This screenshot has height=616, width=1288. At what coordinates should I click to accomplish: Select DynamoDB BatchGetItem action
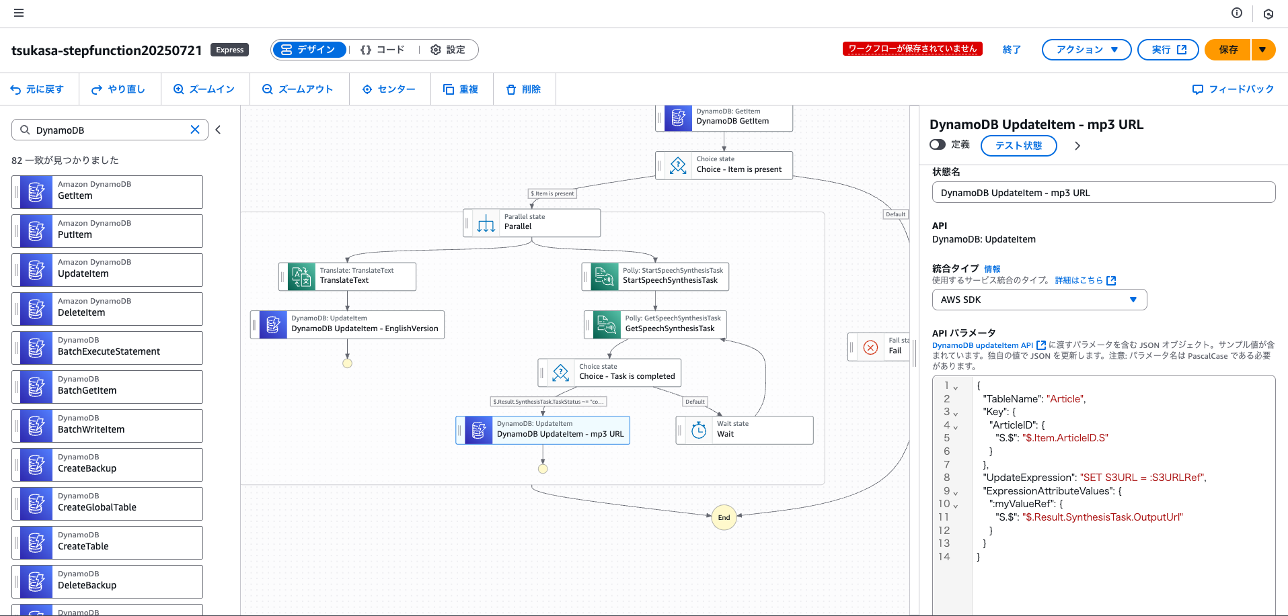[x=108, y=387]
